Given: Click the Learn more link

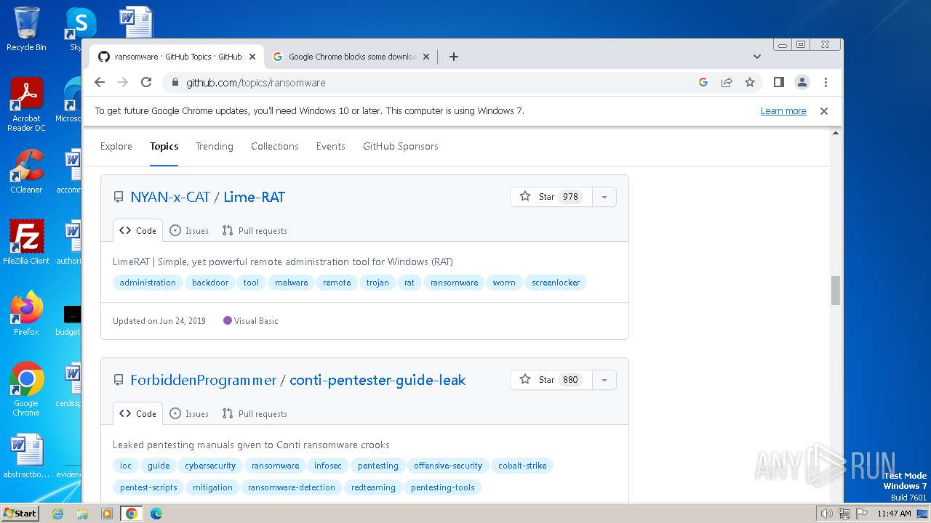Looking at the screenshot, I should [x=783, y=111].
